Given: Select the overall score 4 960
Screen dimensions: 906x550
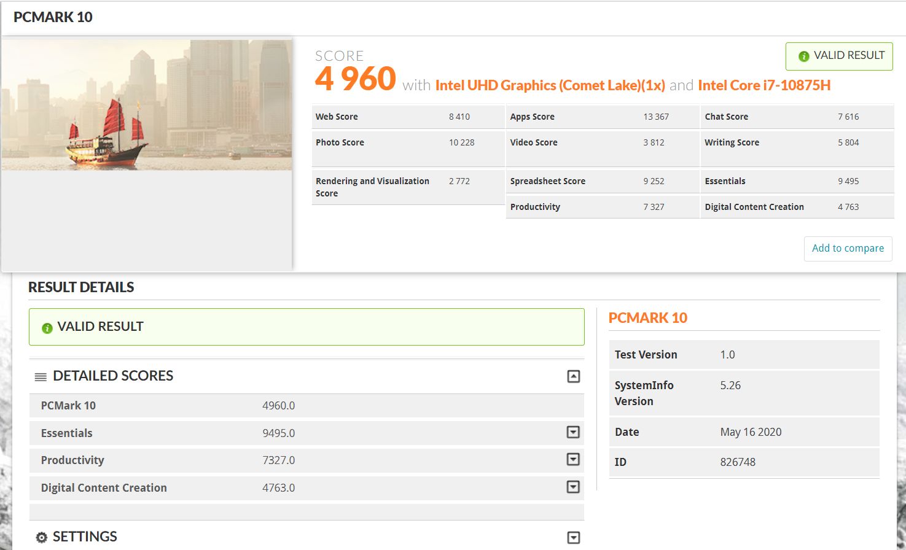Looking at the screenshot, I should tap(356, 79).
